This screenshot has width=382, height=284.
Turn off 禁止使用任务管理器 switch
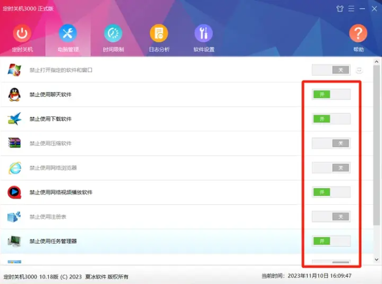tap(331, 241)
